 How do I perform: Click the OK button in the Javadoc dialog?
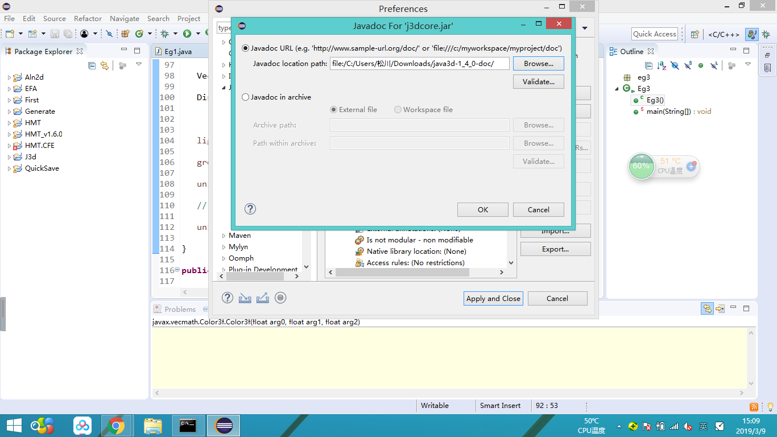482,209
